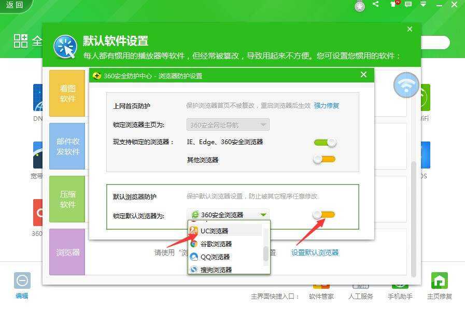465x309 pixels.
Task: Click the QQ浏览器 icon in list
Action: (194, 257)
